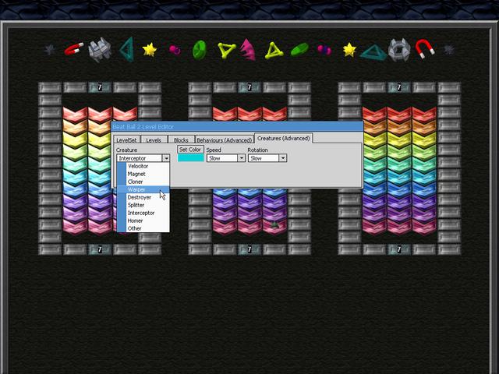This screenshot has height=374, width=499.
Task: Switch to the Levels tab
Action: (154, 140)
